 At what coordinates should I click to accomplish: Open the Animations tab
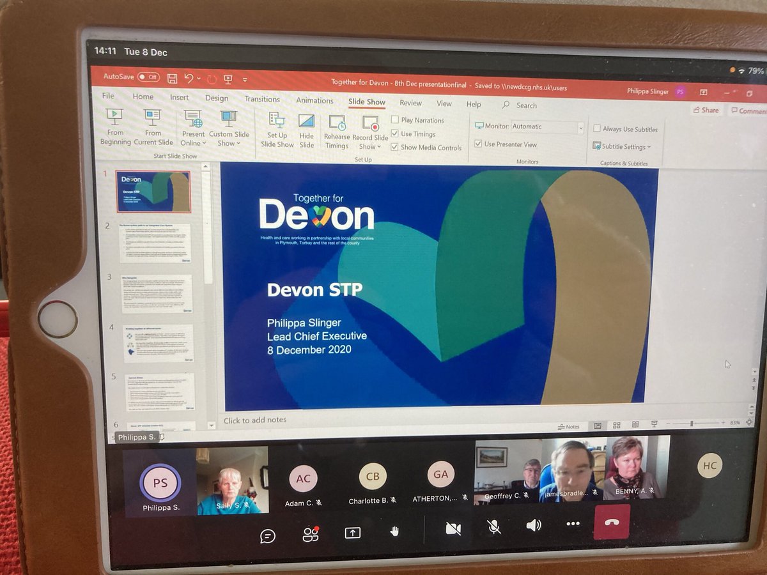[x=314, y=100]
